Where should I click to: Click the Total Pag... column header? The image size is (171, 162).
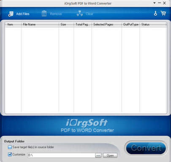tap(83, 24)
